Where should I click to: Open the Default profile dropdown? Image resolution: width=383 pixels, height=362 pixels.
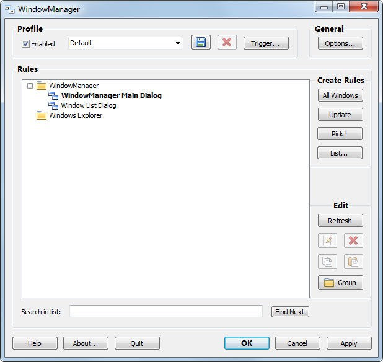pos(126,43)
